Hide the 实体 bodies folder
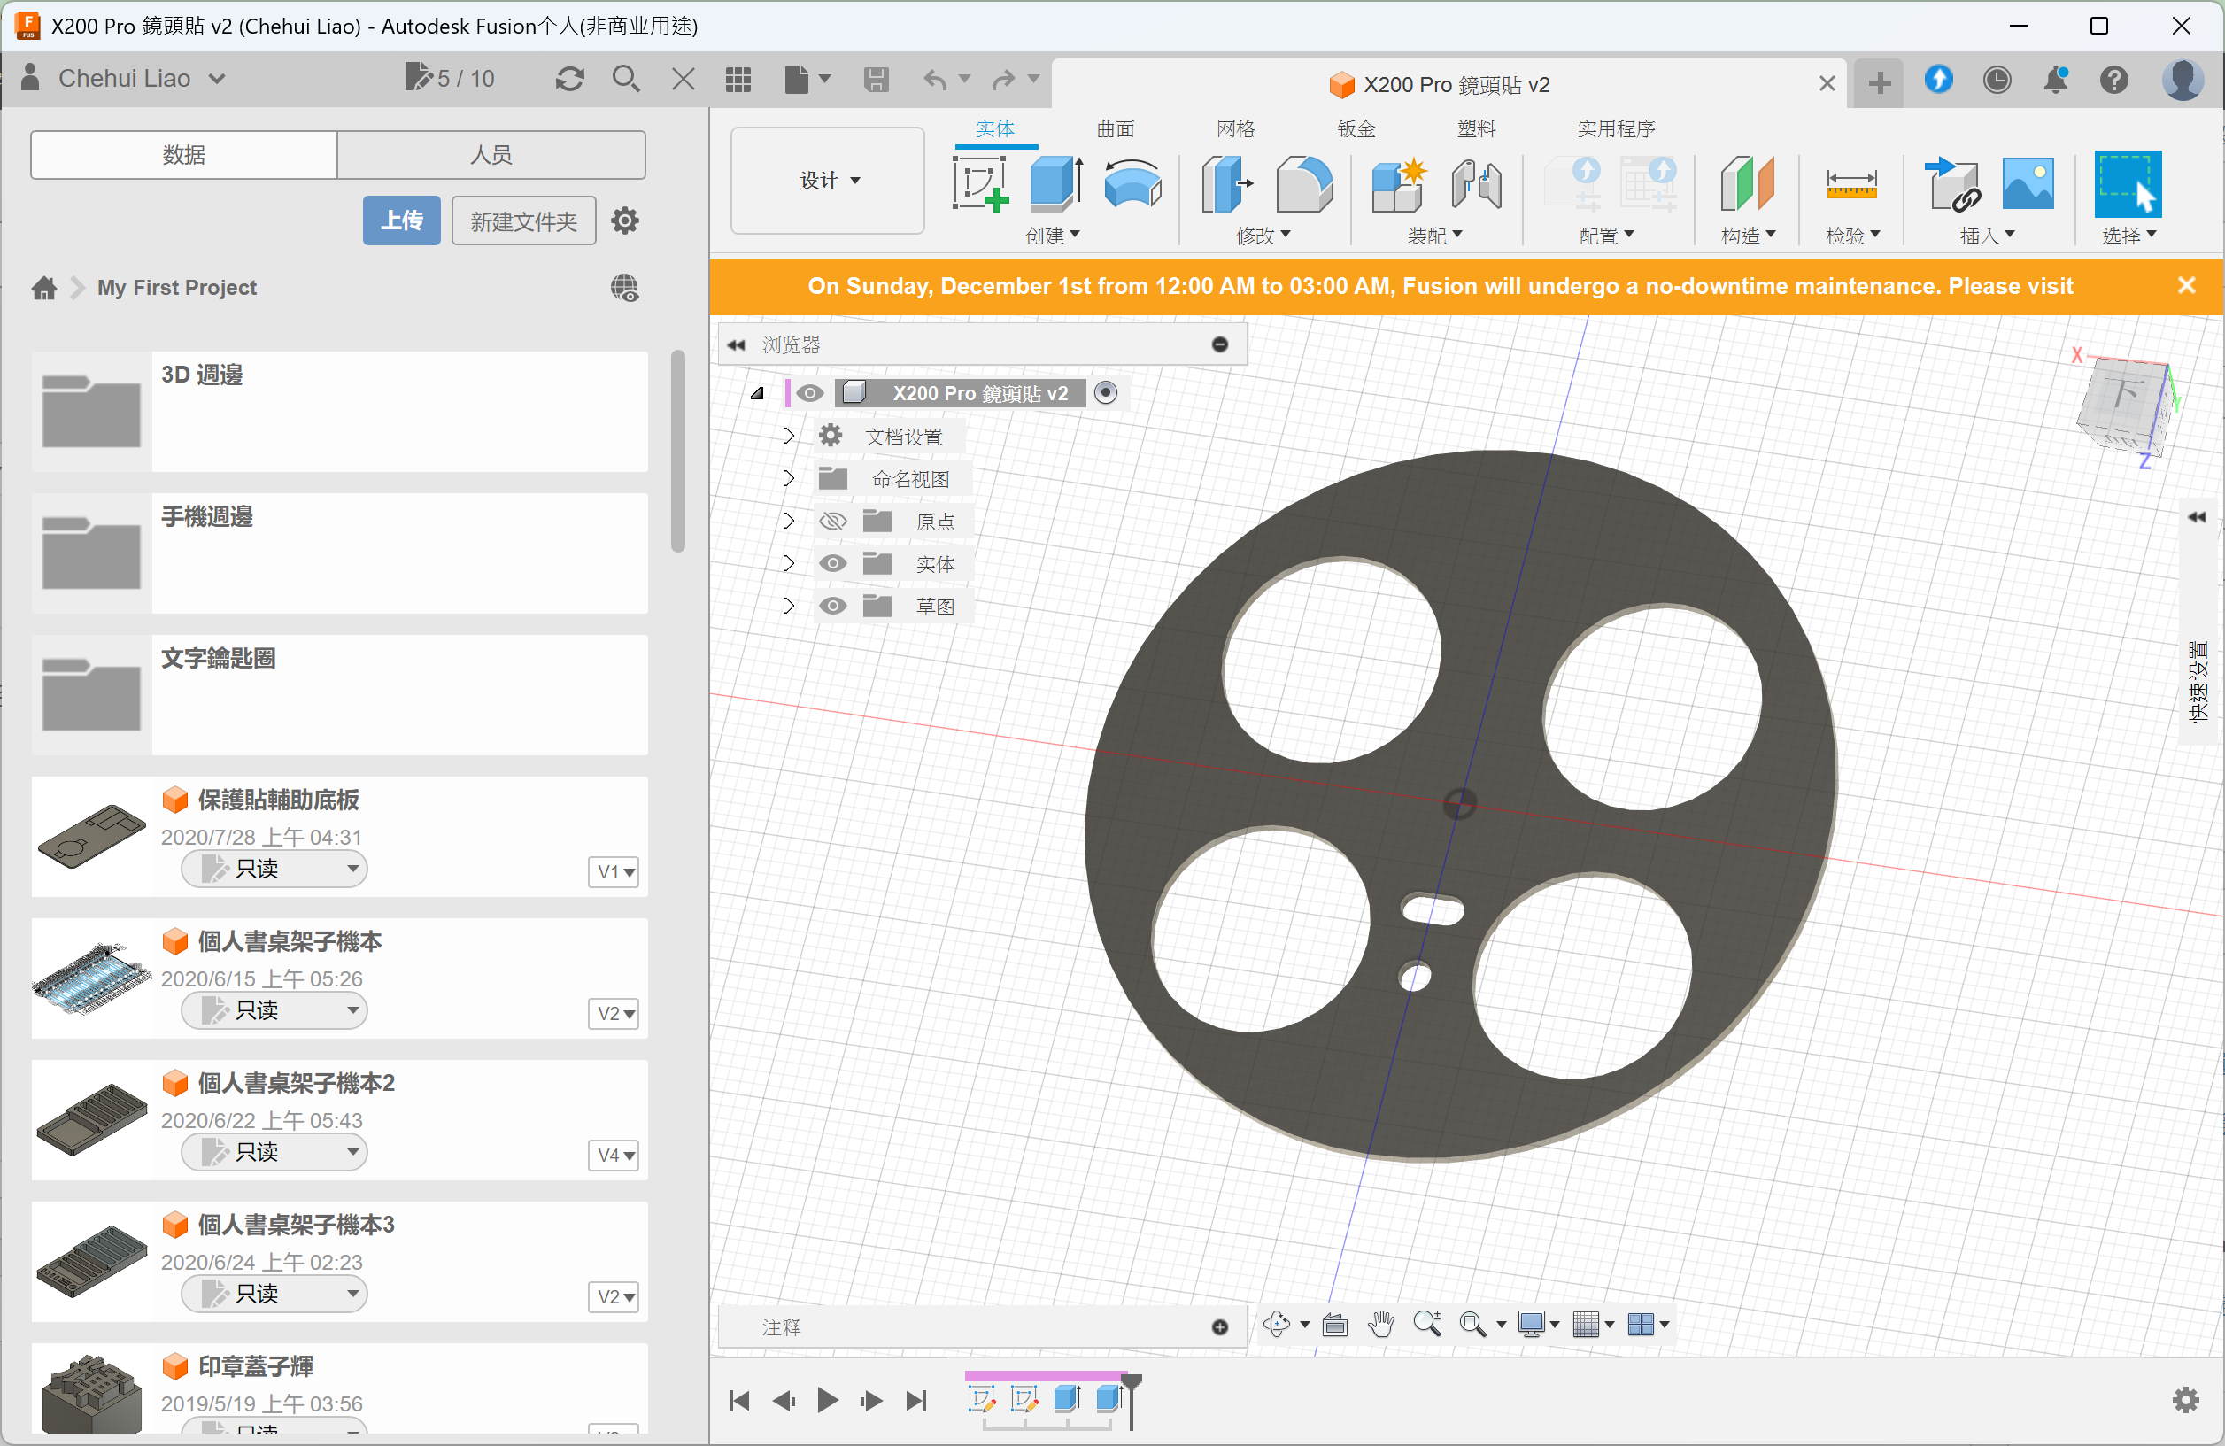The height and width of the screenshot is (1446, 2225). (832, 564)
